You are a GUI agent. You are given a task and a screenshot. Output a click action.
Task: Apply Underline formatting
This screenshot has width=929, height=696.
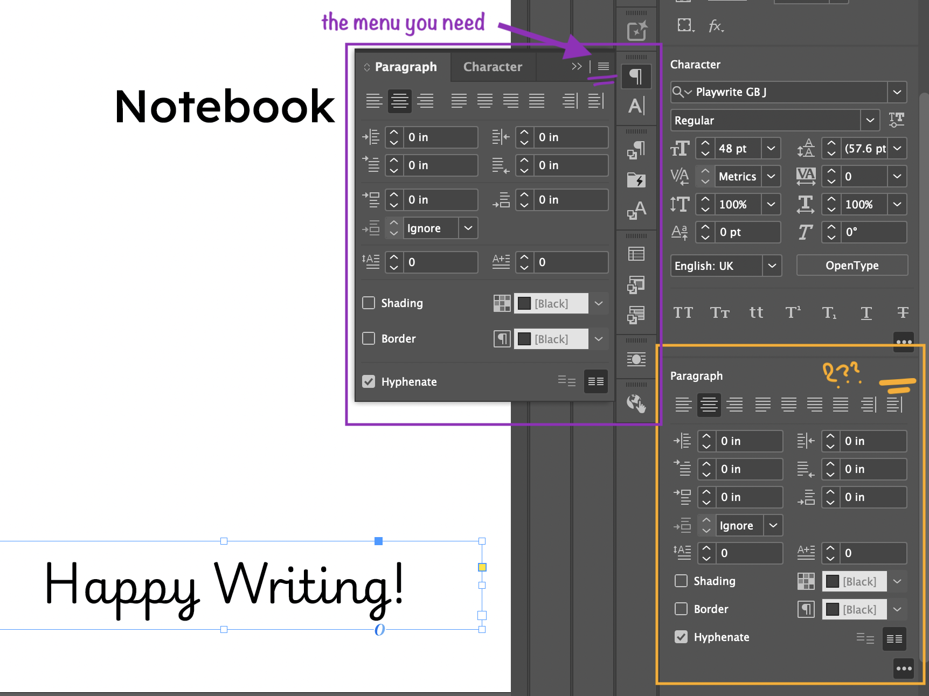[x=866, y=312]
